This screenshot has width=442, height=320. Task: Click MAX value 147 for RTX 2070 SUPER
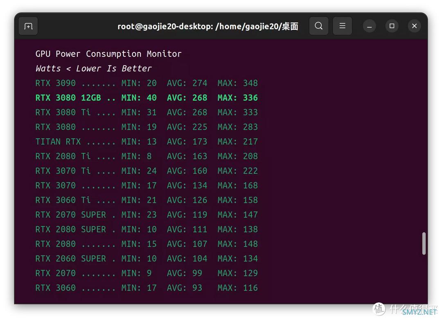(250, 215)
